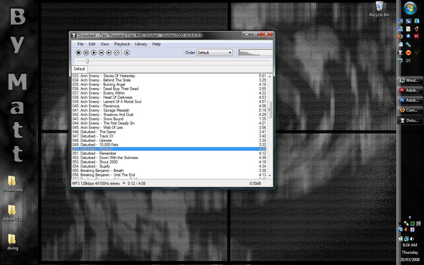Viewport: 424px width, 265px height.
Task: Launch foobar2000 alien icon in quick launch
Action: pos(400,52)
